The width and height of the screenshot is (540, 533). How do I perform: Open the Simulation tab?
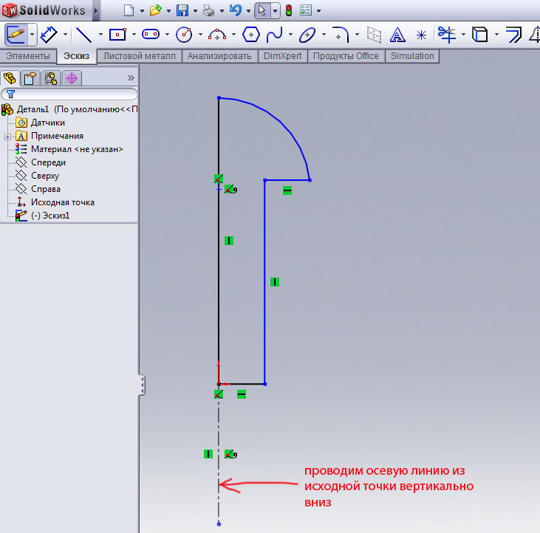(x=412, y=56)
